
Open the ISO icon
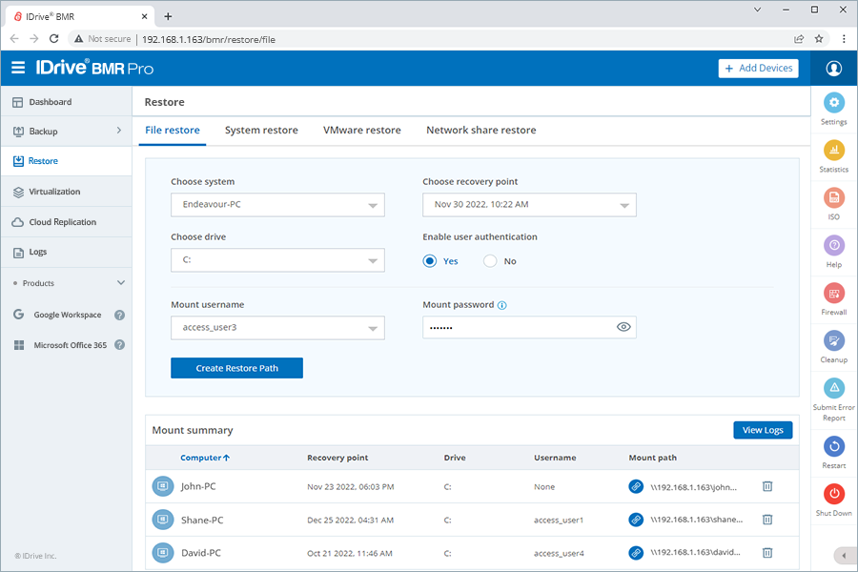coord(834,197)
